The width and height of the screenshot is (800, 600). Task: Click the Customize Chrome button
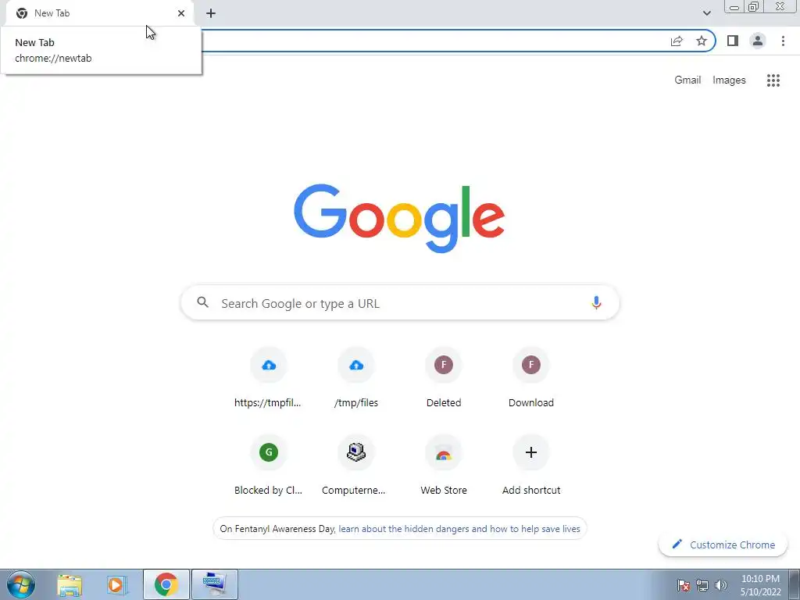point(723,545)
